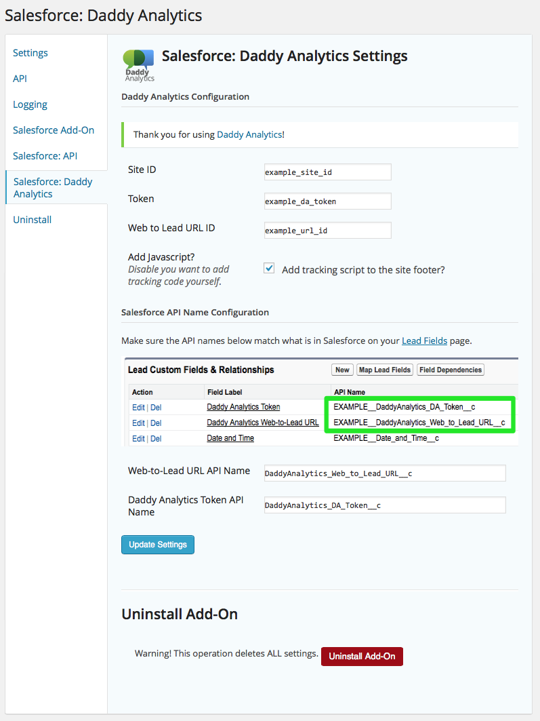Click the Map Lead Fields button in image
Viewport: 540px width, 721px height.
coord(385,370)
